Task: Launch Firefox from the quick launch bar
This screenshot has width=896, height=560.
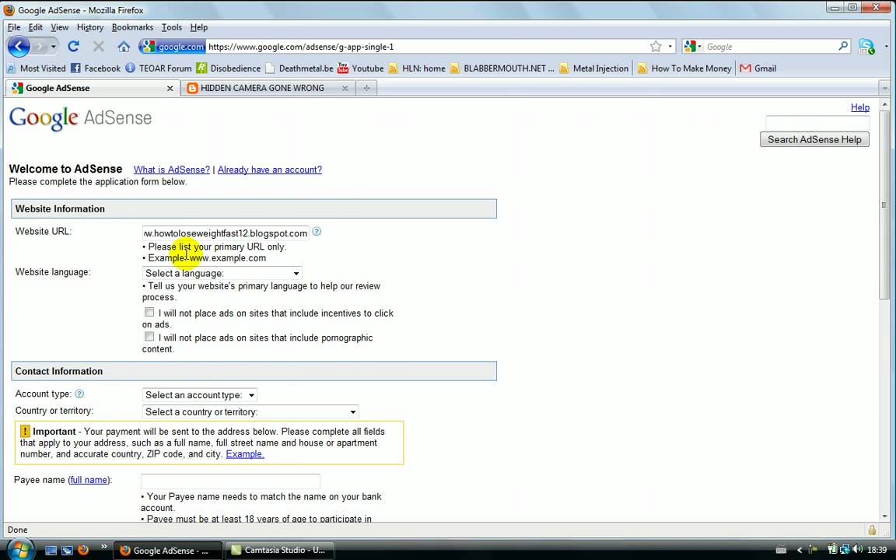Action: pos(83,551)
